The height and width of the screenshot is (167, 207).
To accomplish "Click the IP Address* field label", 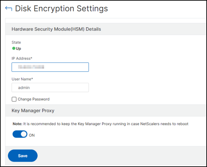I will point(22,58).
